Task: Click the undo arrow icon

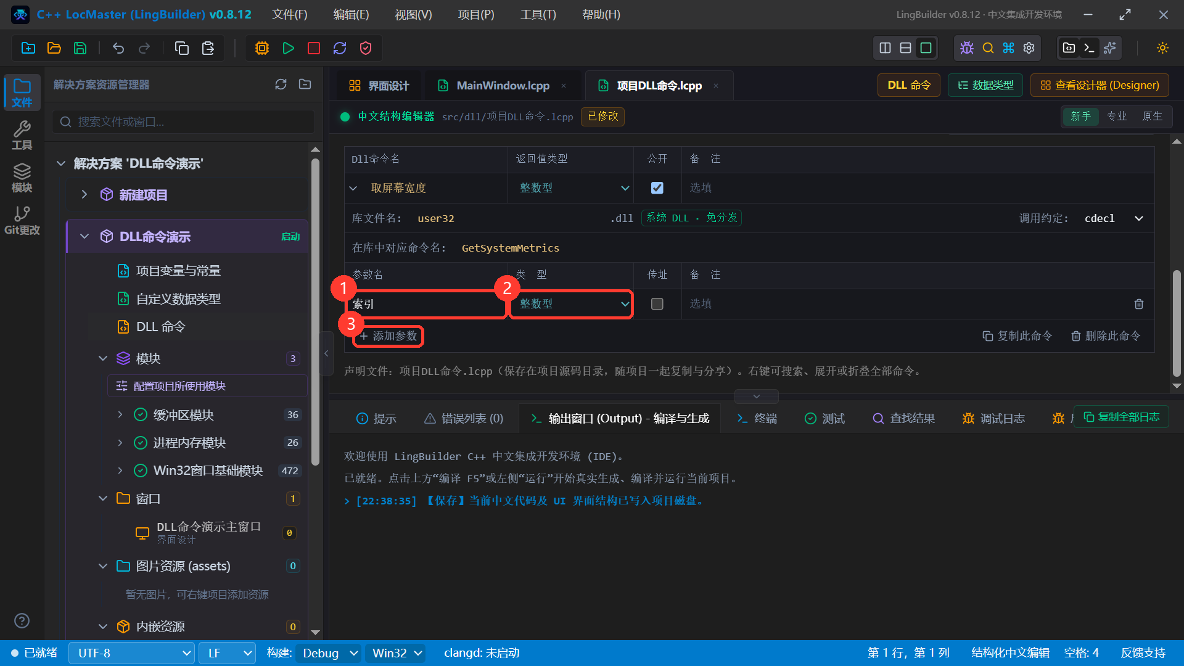Action: coord(118,48)
